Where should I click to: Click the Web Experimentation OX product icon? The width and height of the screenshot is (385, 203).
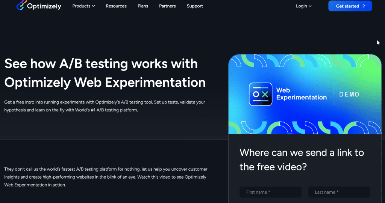[261, 94]
